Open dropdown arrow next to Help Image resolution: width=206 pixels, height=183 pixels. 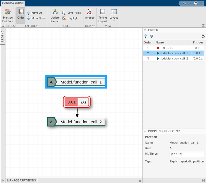pos(200,3)
